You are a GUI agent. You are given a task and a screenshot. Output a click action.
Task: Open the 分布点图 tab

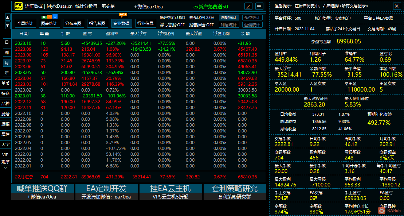(x=74, y=23)
